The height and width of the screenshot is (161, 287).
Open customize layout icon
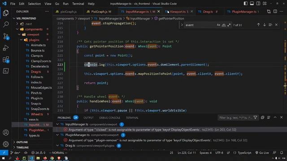[265, 4]
